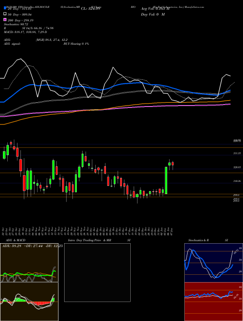Click the Day Vol: 0 M text
Screen dimensions: 243x321
click(x=153, y=15)
